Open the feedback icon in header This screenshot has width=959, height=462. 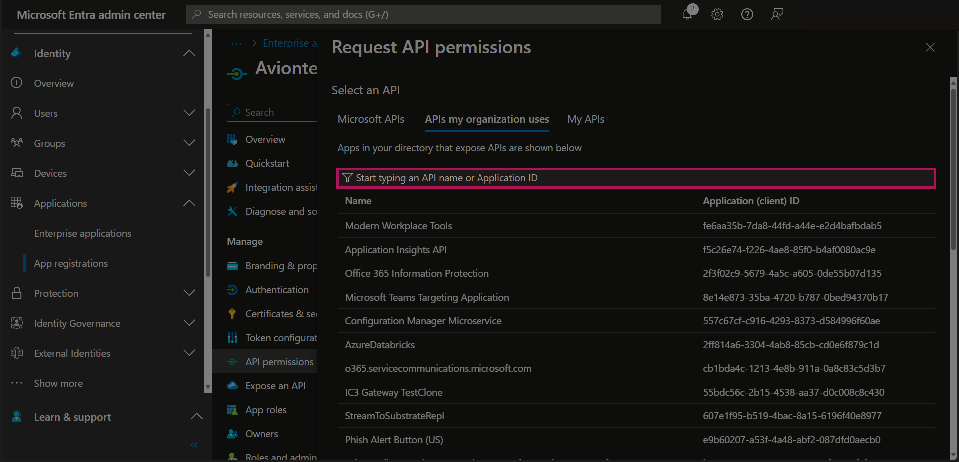[x=777, y=14]
